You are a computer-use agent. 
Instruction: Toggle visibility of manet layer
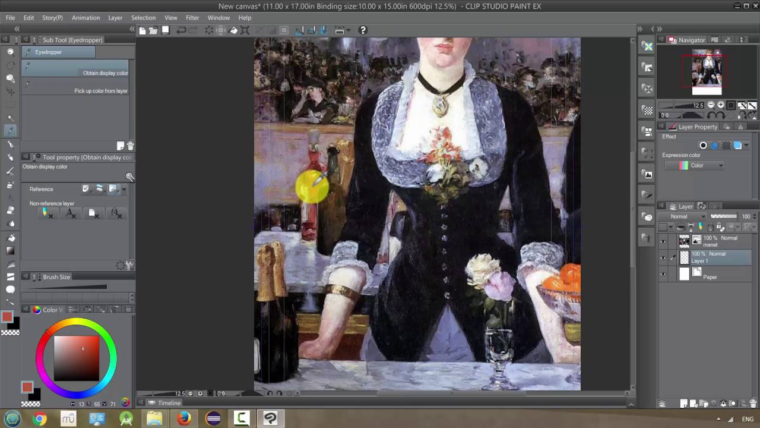point(663,241)
